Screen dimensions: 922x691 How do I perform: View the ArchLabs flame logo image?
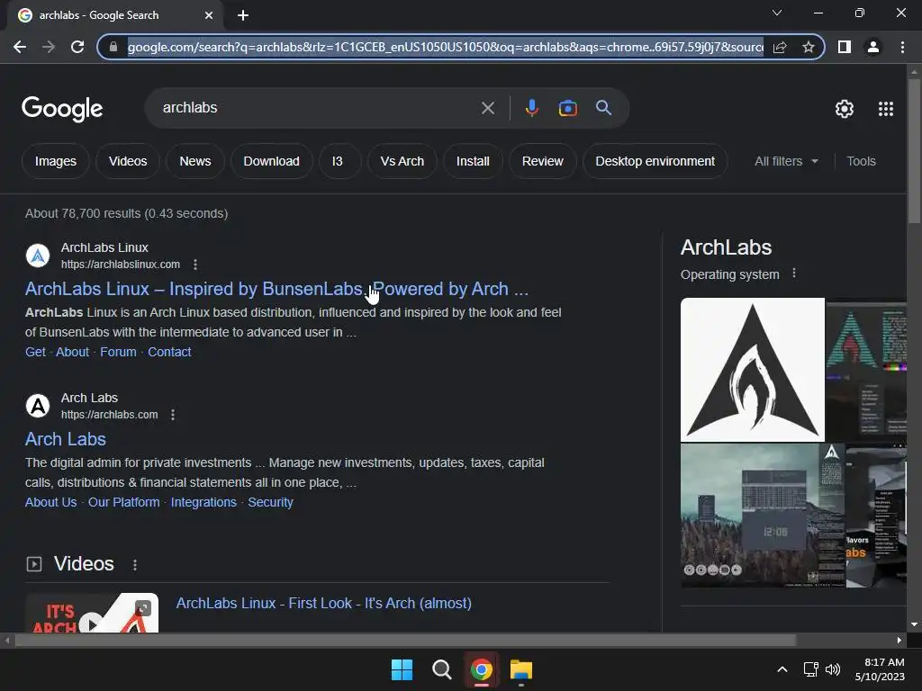click(752, 370)
